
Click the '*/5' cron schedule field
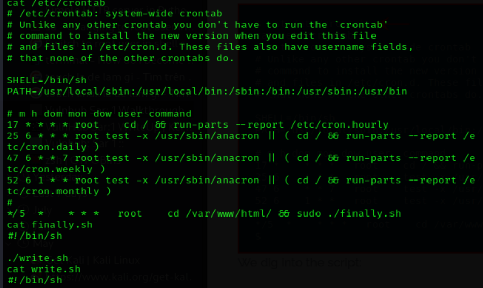pyautogui.click(x=16, y=213)
